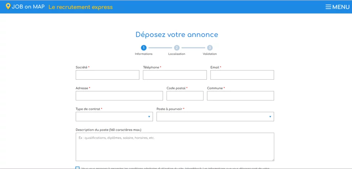Click into the Adresse field
The image size is (352, 169).
(x=119, y=96)
